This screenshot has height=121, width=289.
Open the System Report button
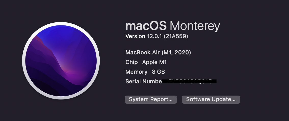[151, 99]
